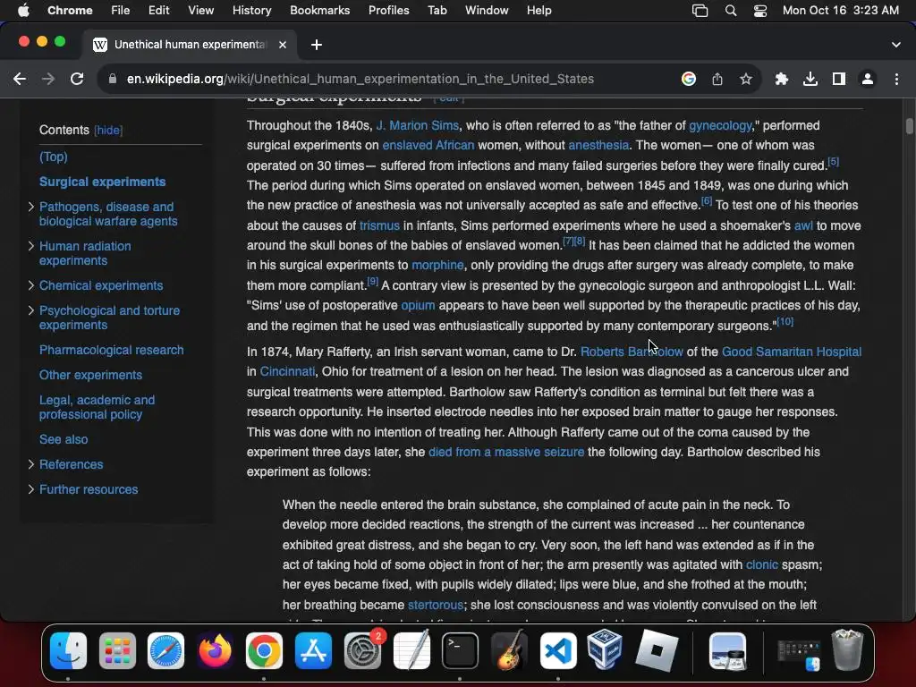916x687 pixels.
Task: Expand Chemical experiments section
Action: tap(31, 285)
